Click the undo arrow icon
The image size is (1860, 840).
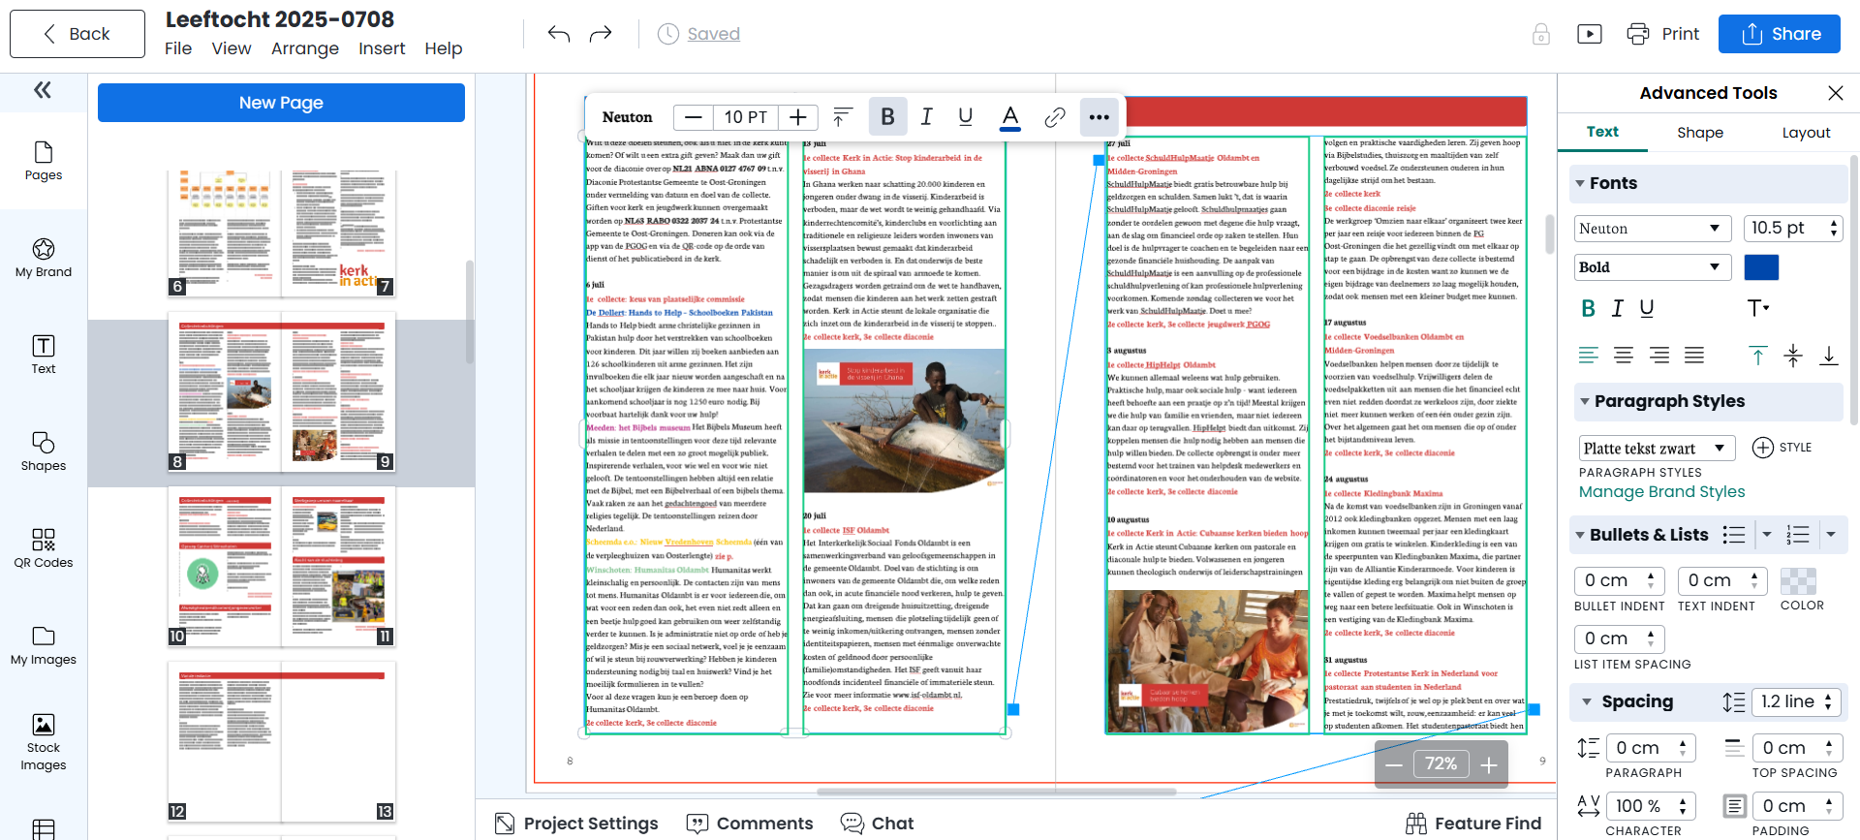(x=559, y=34)
